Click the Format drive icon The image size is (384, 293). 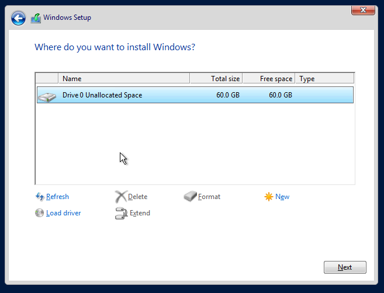[x=191, y=196]
